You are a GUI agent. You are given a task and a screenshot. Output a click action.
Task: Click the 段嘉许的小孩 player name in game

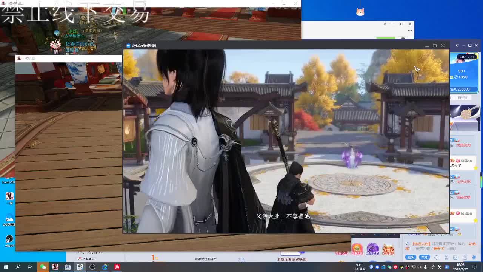[x=80, y=44]
